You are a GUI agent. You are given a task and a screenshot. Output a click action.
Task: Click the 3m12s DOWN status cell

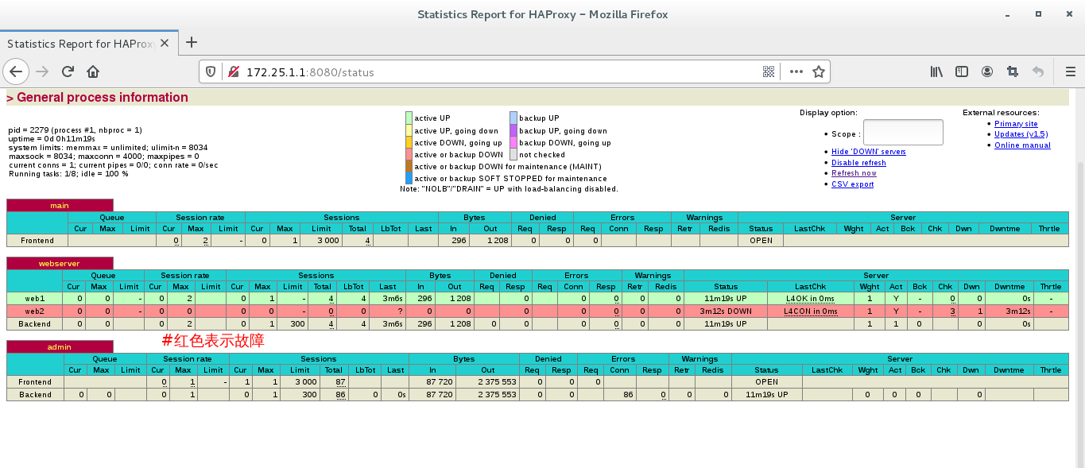tap(726, 311)
